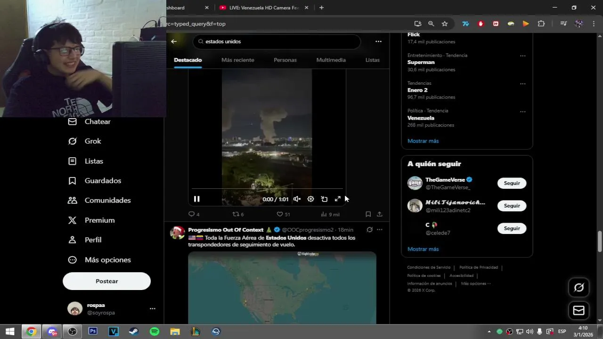Follow the celede7 account
This screenshot has height=339, width=603.
click(x=512, y=228)
